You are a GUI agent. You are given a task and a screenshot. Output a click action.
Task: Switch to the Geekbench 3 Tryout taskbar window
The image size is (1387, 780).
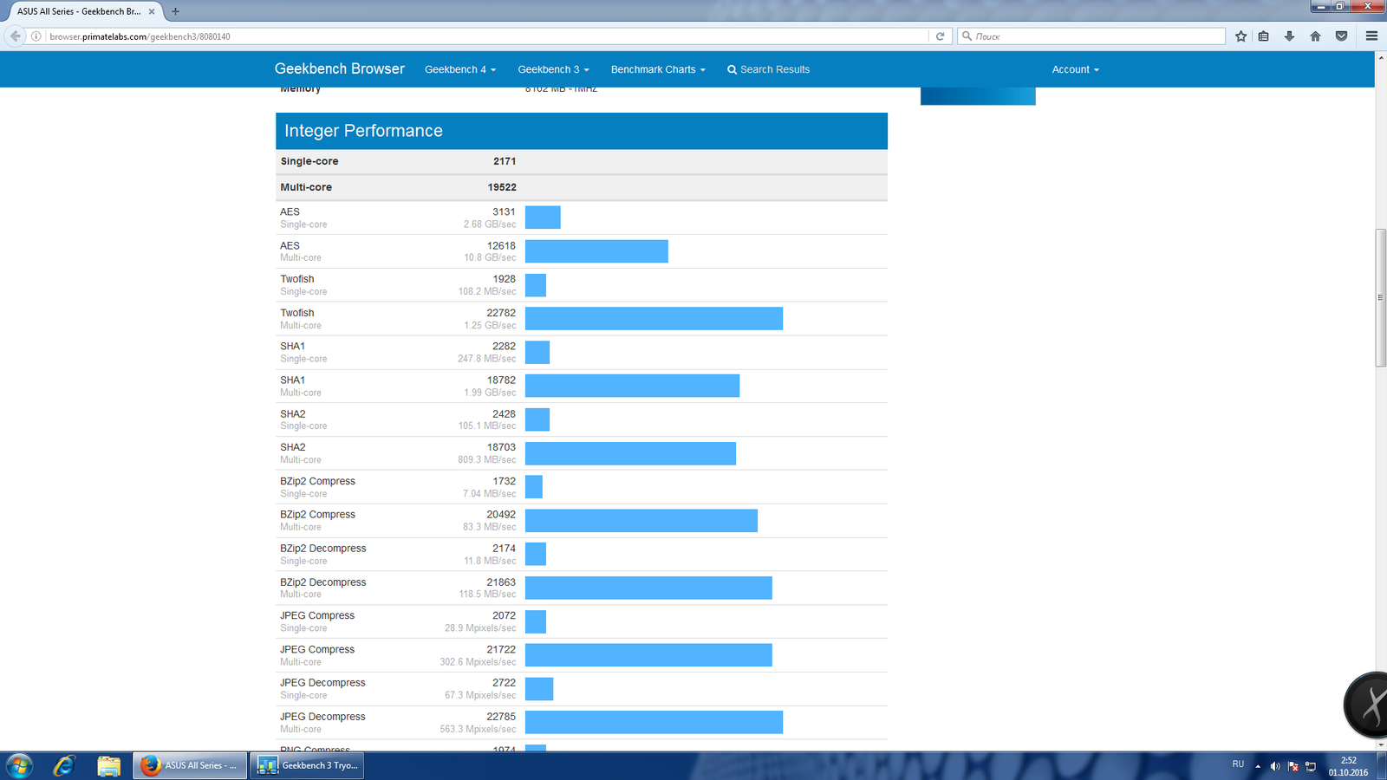click(307, 765)
